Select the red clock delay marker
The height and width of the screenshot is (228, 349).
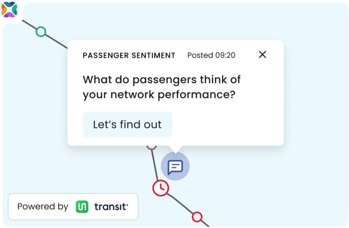click(x=161, y=188)
